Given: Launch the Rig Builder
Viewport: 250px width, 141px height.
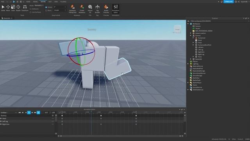Looking at the screenshot, I should (97, 9).
